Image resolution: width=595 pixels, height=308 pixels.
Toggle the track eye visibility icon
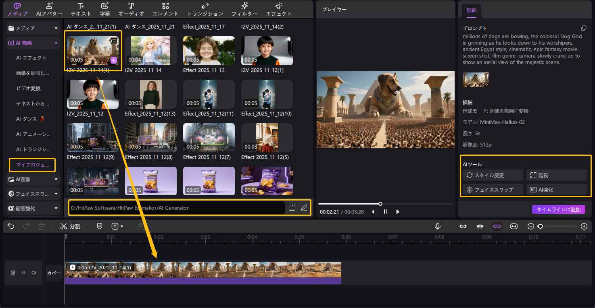23,273
